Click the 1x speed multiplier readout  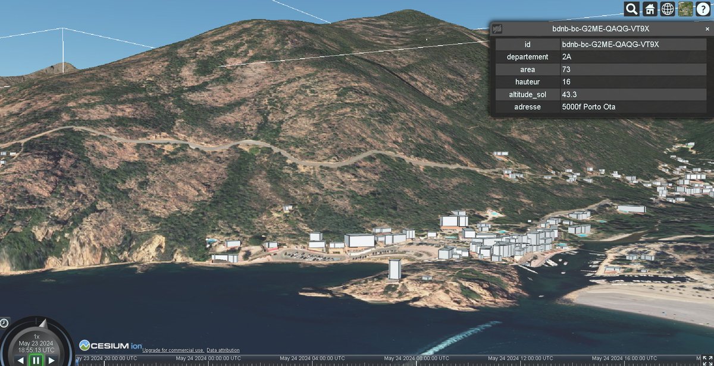(36, 336)
